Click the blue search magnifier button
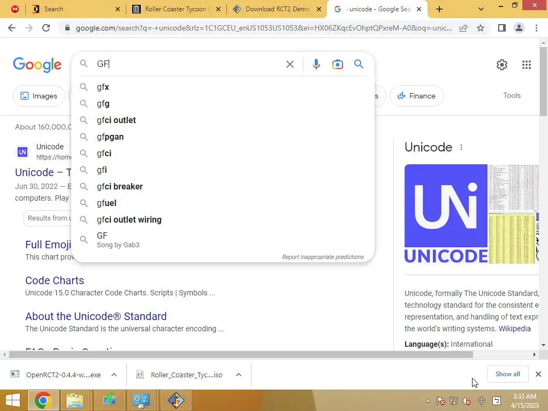 359,64
